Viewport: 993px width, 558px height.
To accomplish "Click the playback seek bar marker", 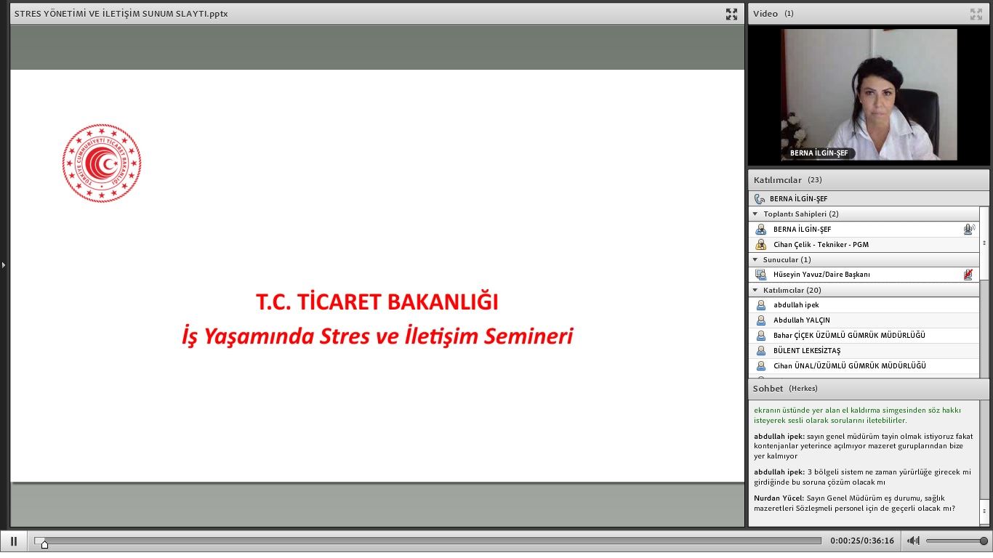I will click(44, 543).
